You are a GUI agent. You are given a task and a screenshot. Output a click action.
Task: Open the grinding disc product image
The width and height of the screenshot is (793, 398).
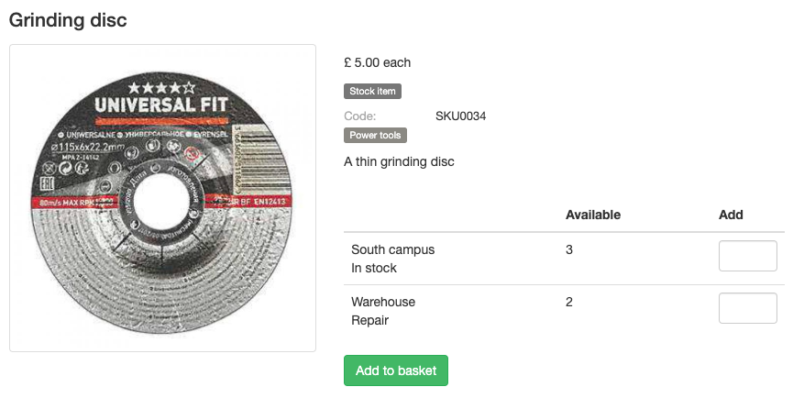(x=162, y=198)
